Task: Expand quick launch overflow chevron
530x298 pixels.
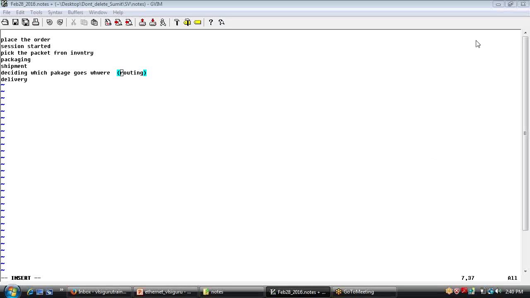Action: (62, 290)
